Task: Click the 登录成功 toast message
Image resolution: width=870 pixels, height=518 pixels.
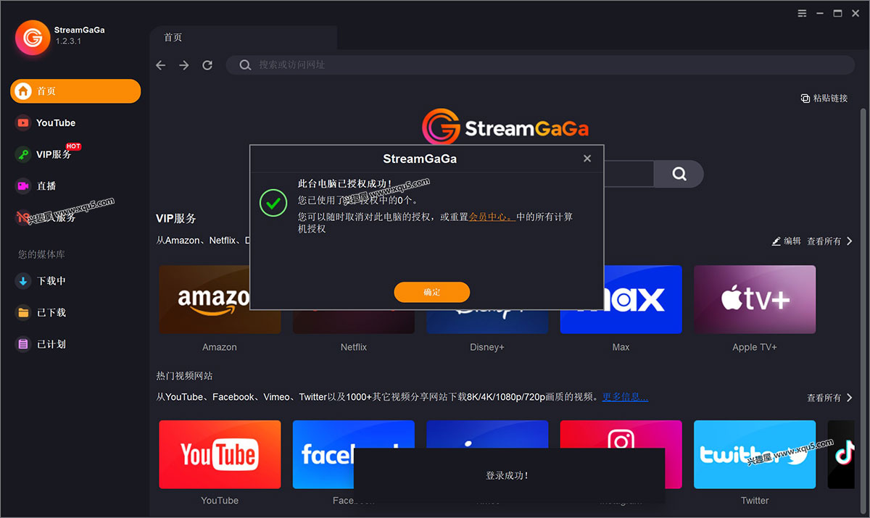Action: pos(509,475)
